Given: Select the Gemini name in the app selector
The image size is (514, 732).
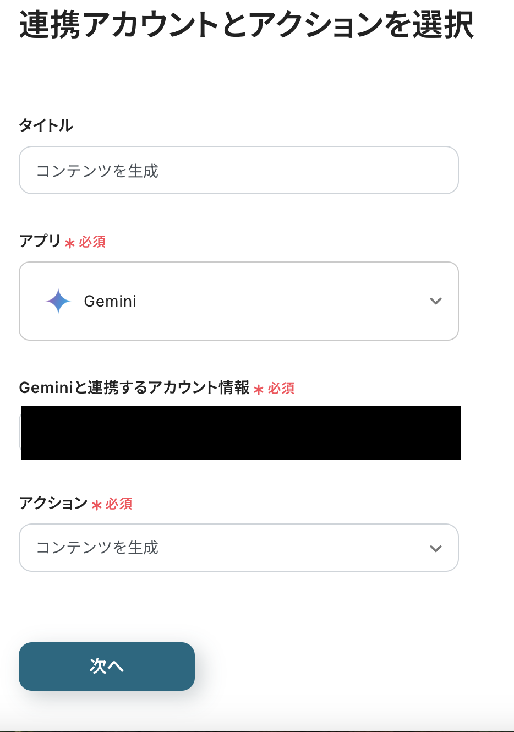Looking at the screenshot, I should tap(110, 301).
